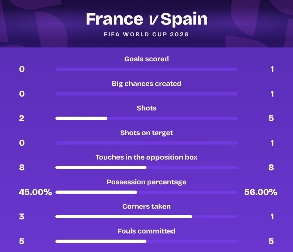Image resolution: width=293 pixels, height=252 pixels.
Task: Select the Big chances created label
Action: (x=146, y=84)
